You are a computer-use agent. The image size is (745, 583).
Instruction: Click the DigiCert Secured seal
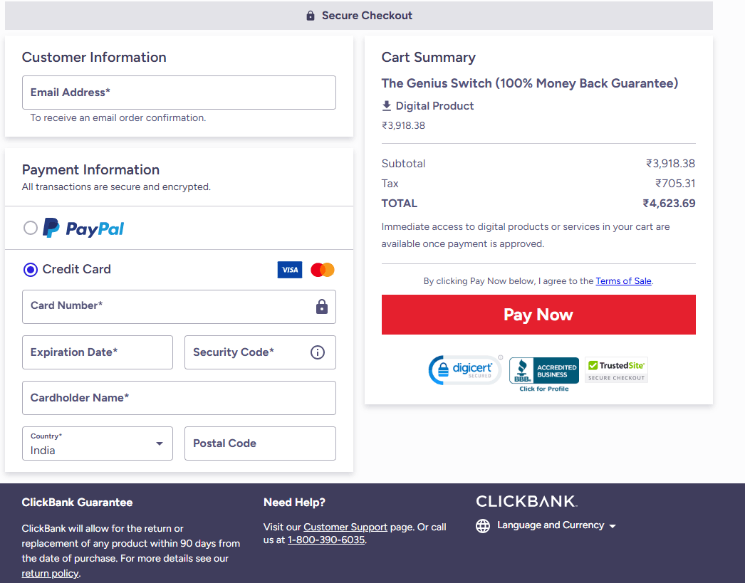click(465, 369)
